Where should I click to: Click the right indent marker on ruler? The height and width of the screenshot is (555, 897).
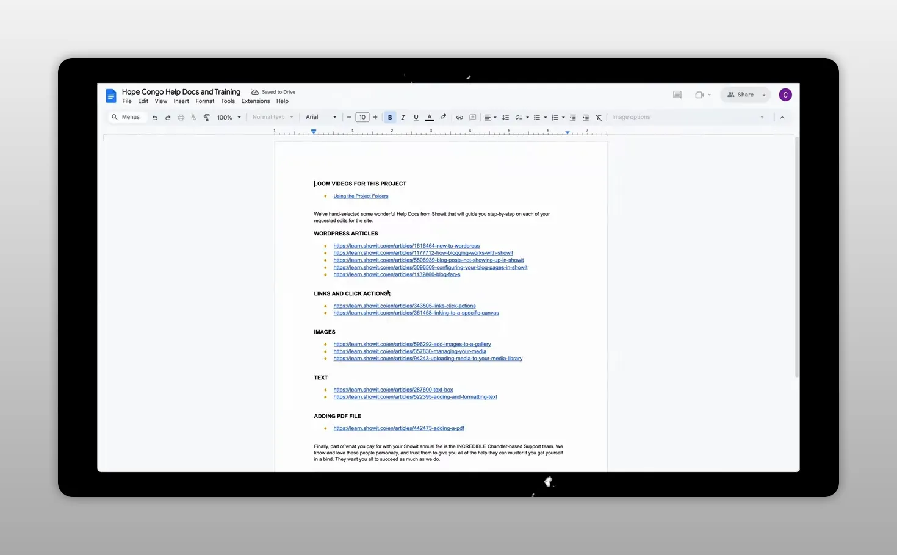click(x=567, y=132)
